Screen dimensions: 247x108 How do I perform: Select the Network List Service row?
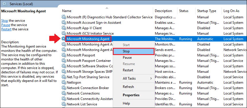pyautogui.click(x=82, y=104)
